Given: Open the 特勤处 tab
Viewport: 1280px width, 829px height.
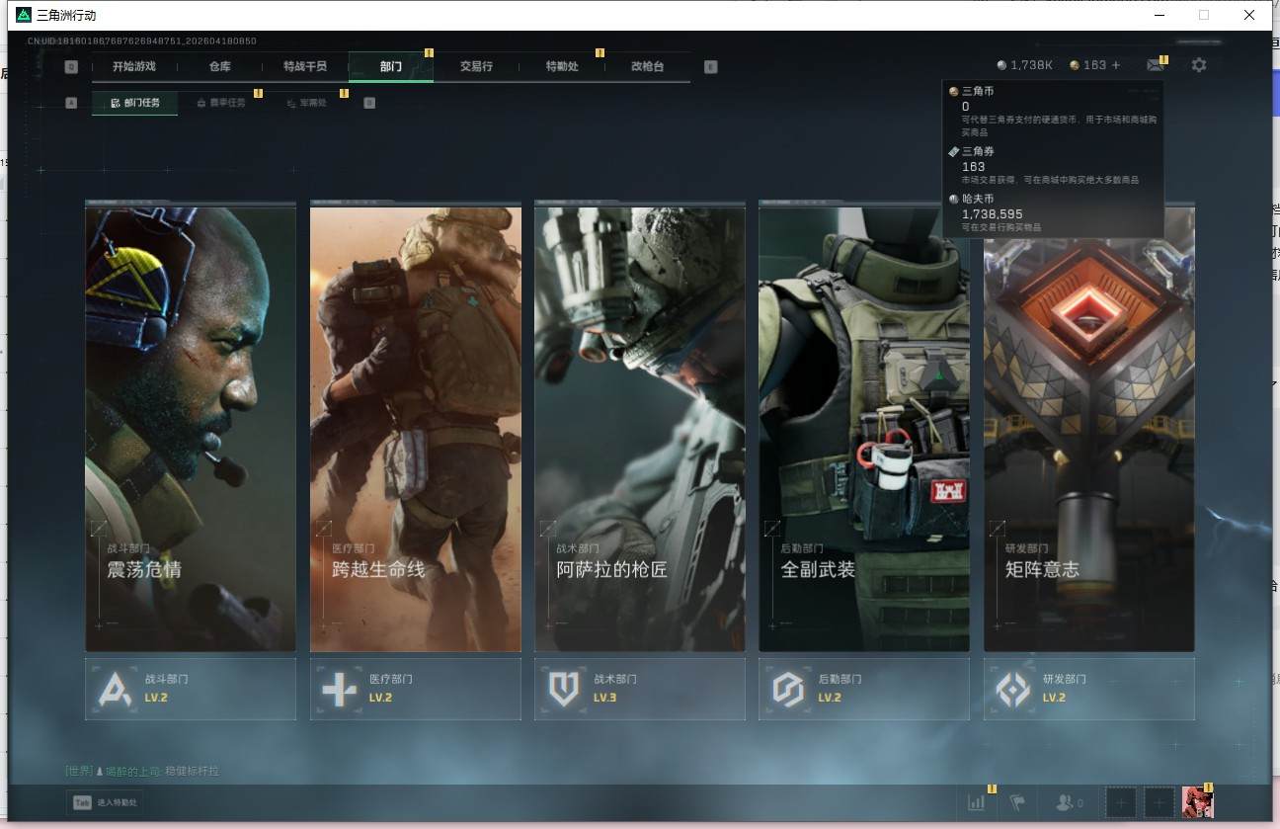Looking at the screenshot, I should 562,66.
